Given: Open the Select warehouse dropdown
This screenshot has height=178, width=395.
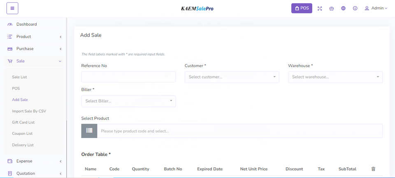Looking at the screenshot, I should (335, 77).
